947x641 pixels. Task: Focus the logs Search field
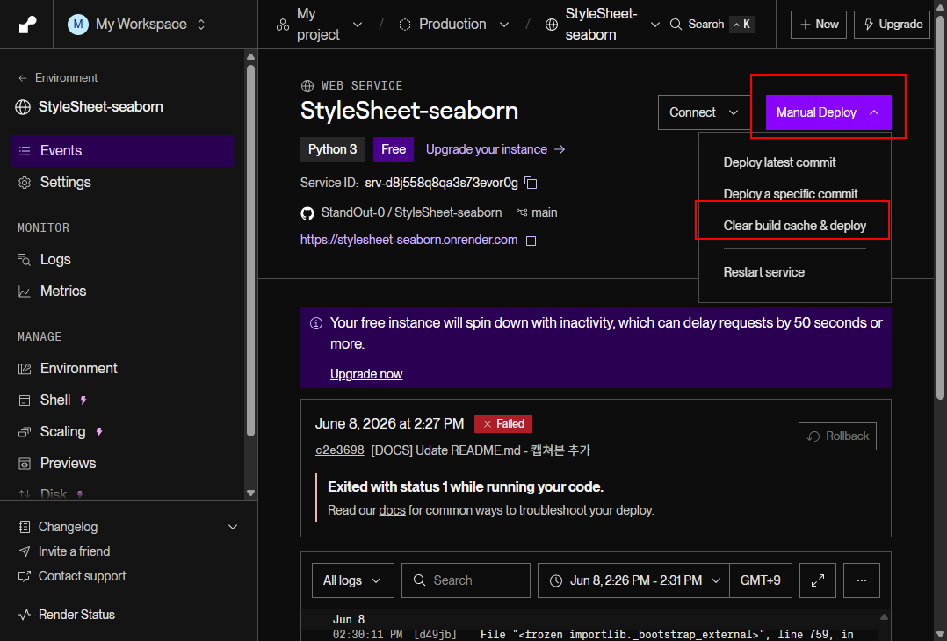(x=466, y=580)
